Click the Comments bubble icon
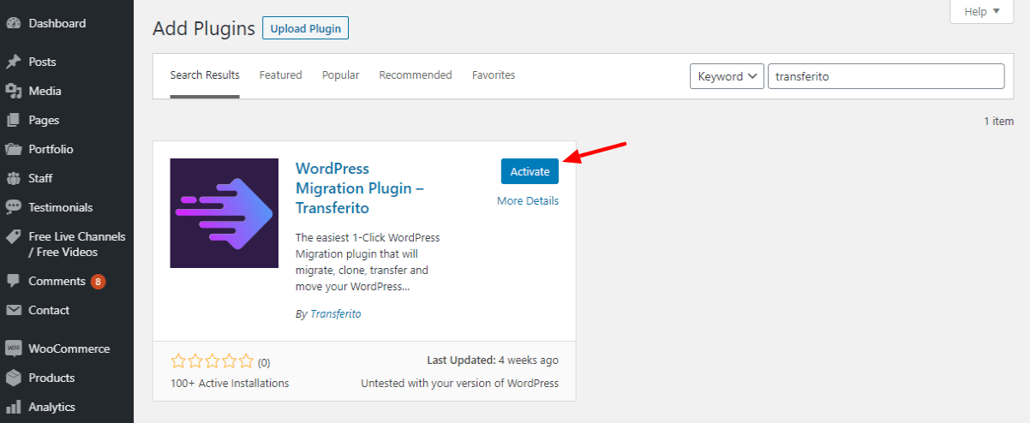Viewport: 1030px width, 423px height. 14,281
